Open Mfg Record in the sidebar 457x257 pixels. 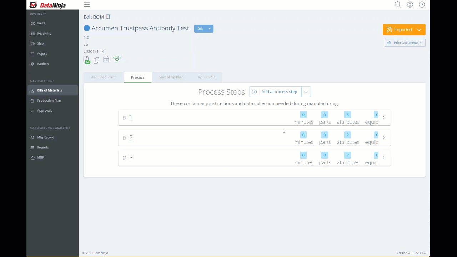coord(46,137)
